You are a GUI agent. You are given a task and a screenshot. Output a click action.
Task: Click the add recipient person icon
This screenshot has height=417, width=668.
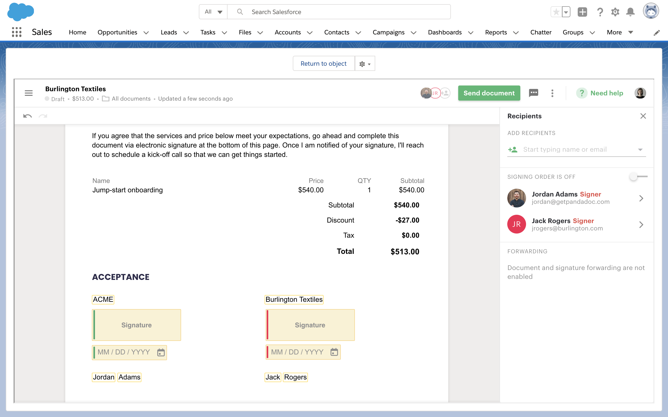coord(512,150)
